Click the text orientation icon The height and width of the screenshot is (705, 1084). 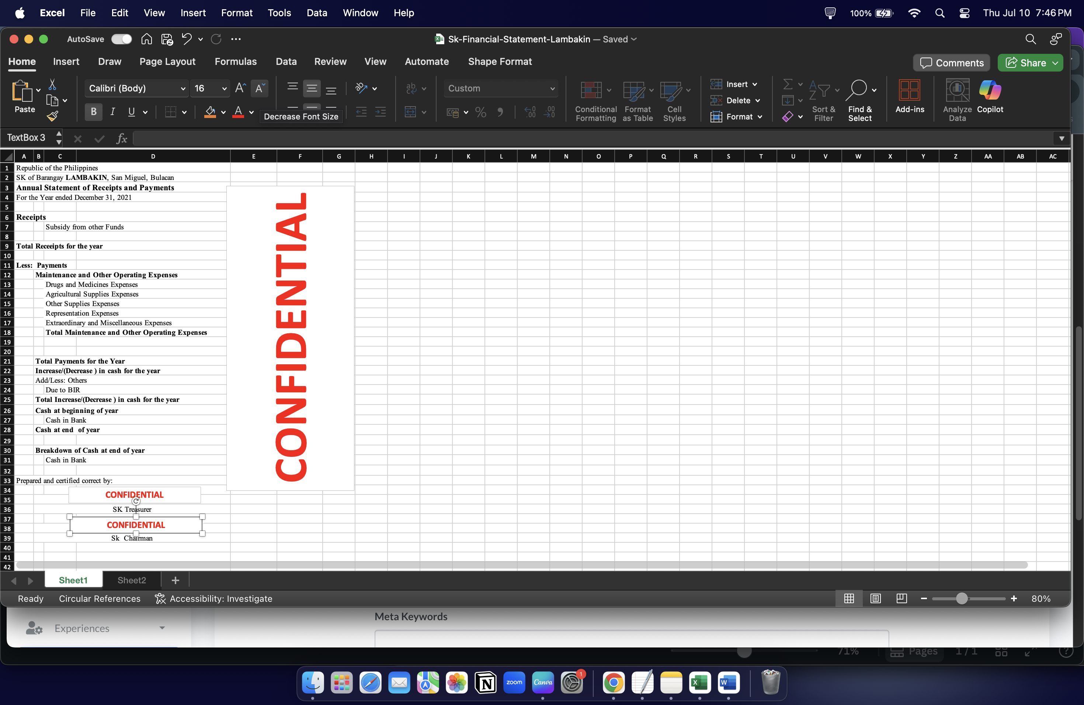point(361,88)
